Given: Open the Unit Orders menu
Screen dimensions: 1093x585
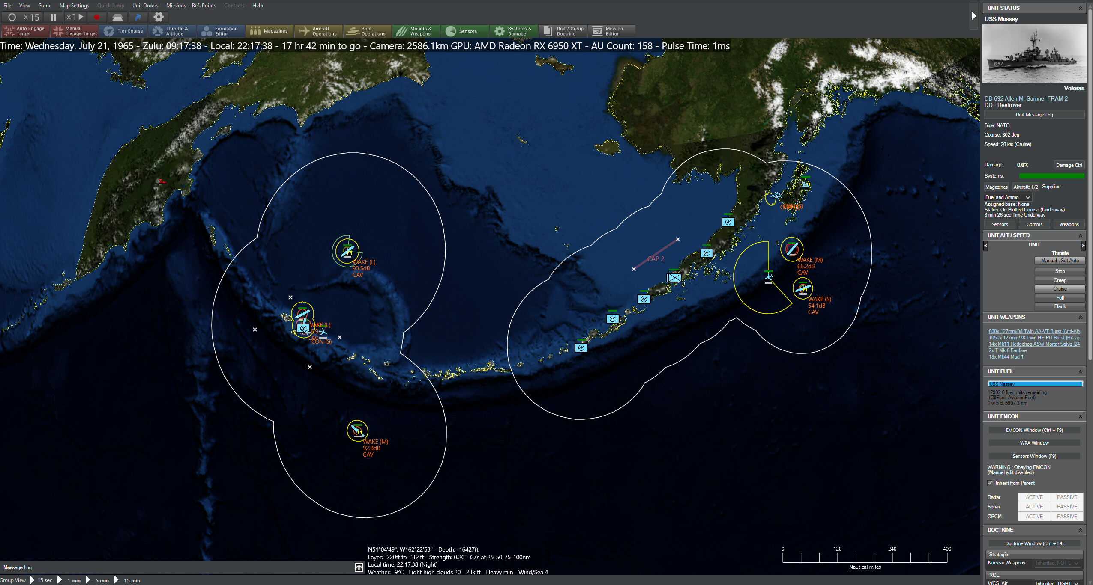Looking at the screenshot, I should click(145, 6).
